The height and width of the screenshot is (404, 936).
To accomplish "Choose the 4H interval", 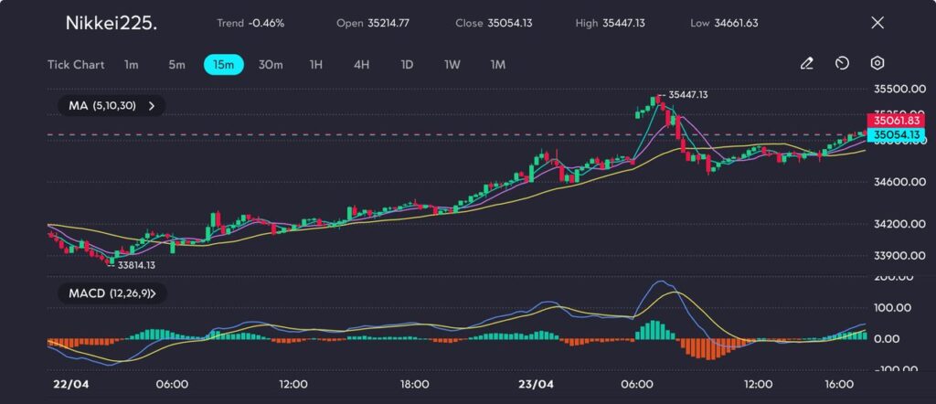I will (361, 65).
